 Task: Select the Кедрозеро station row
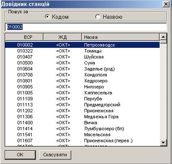coord(82,81)
